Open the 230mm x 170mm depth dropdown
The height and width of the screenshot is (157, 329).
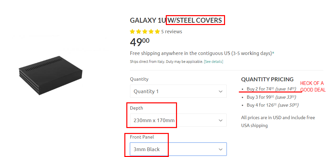(178, 120)
